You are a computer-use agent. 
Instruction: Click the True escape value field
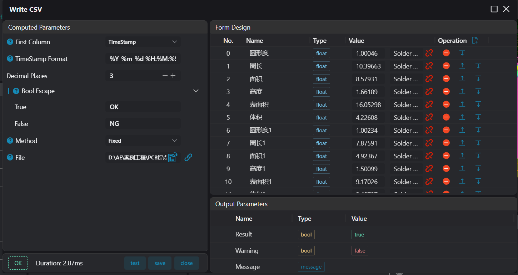[143, 107]
